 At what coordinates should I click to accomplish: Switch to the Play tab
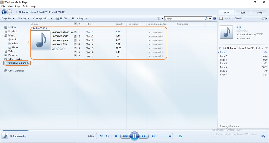pos(226,13)
